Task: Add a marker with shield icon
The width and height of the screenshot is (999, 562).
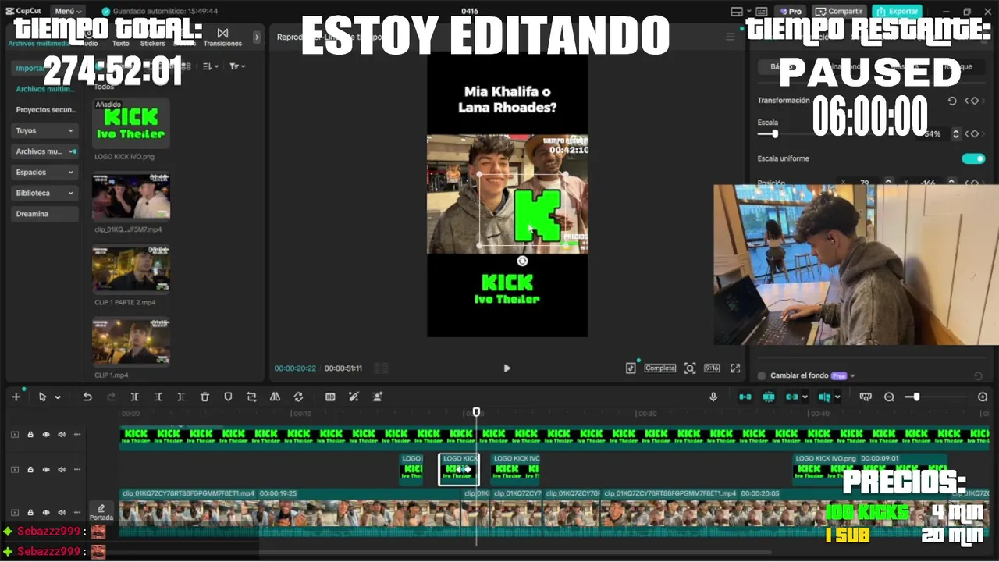Action: point(228,397)
